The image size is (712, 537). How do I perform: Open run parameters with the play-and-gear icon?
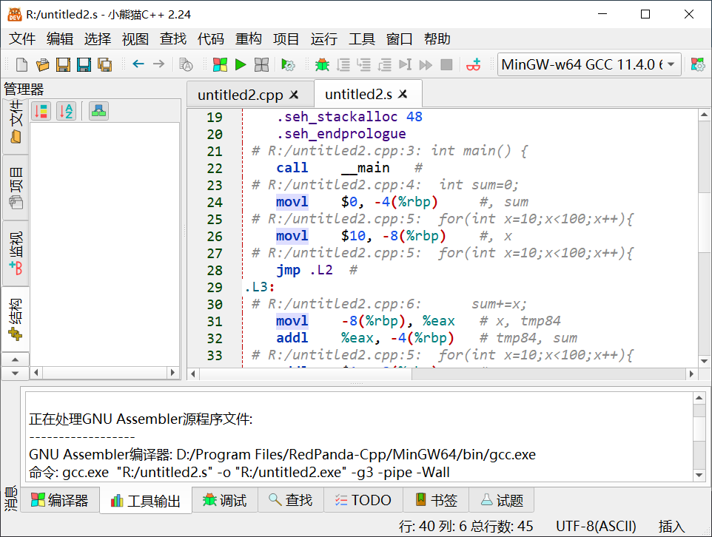tap(288, 65)
